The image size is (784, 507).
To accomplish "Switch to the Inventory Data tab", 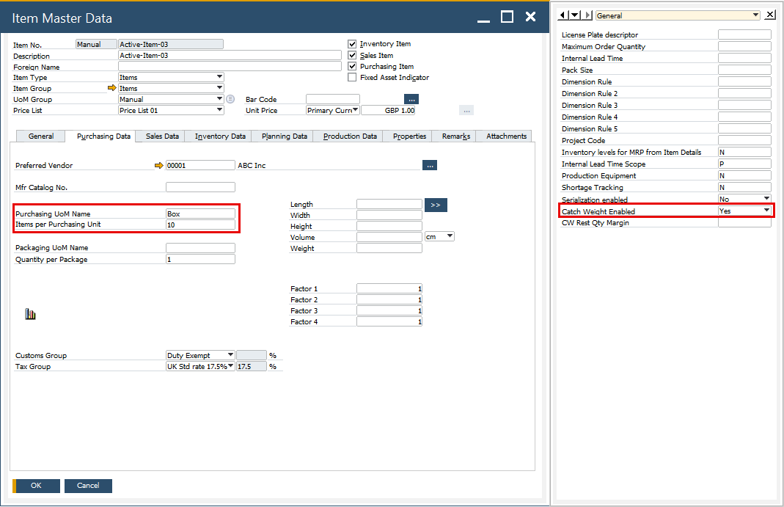I will point(220,136).
